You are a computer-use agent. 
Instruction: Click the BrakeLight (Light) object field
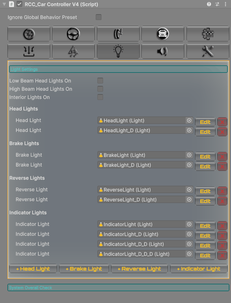[x=145, y=155]
